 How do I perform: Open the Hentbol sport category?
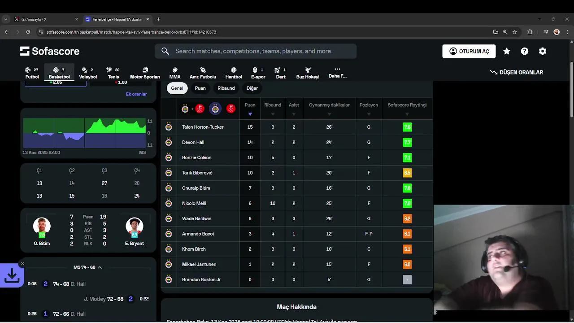[234, 73]
